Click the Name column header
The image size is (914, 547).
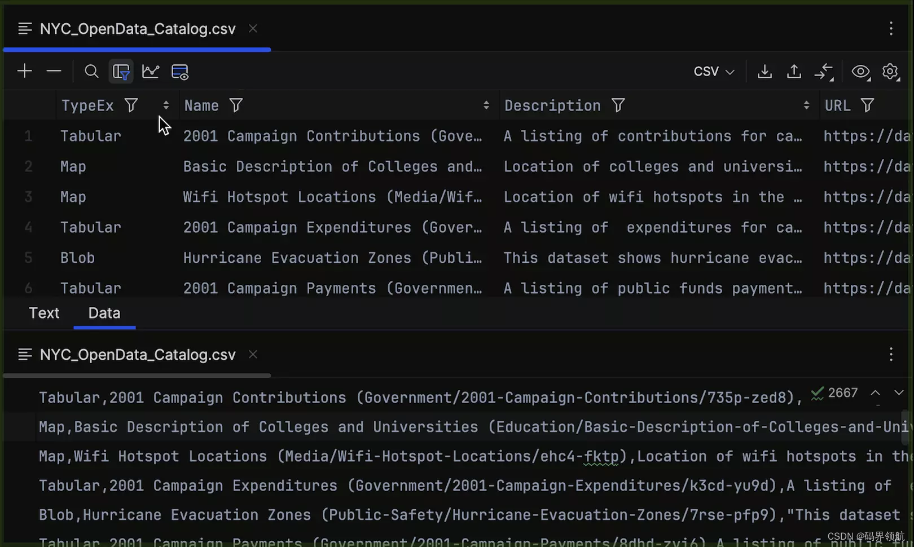point(201,105)
